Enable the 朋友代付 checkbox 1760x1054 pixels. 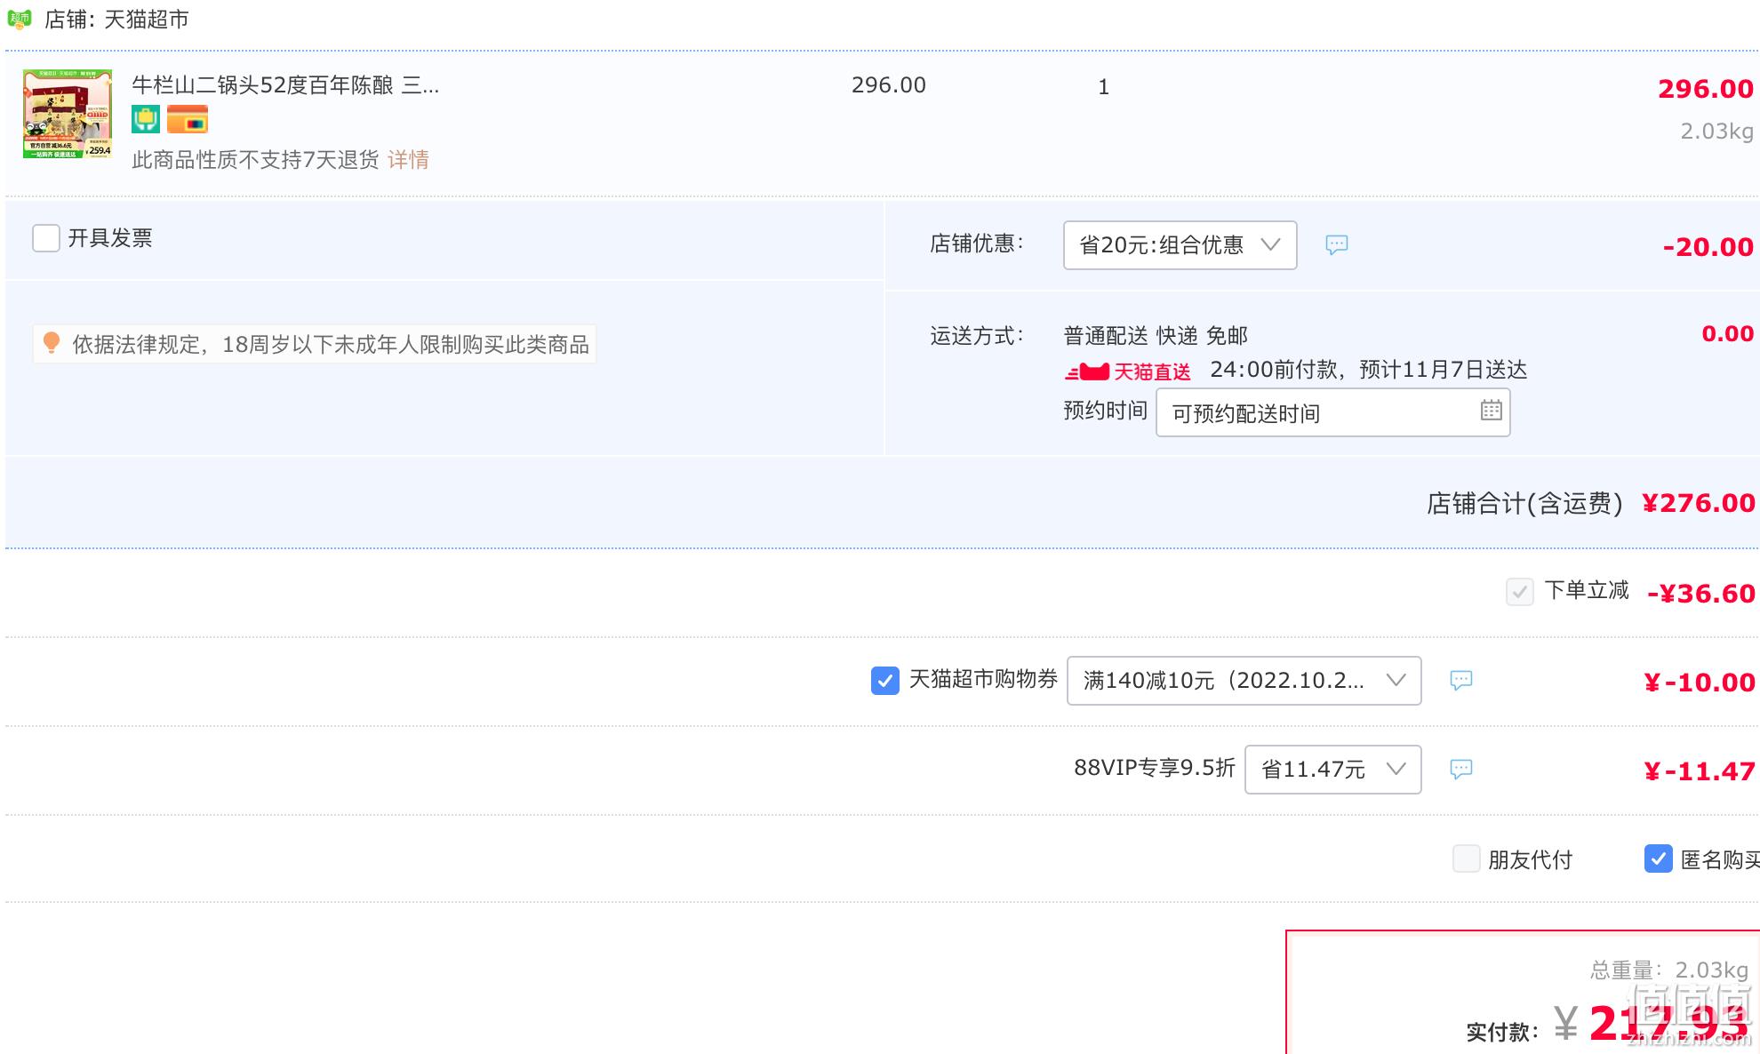[1466, 859]
